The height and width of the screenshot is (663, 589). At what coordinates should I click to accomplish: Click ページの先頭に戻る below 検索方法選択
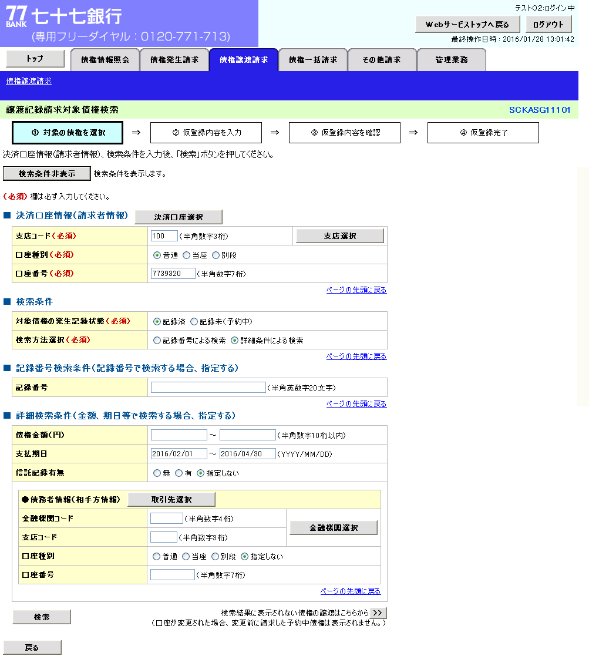coord(356,356)
